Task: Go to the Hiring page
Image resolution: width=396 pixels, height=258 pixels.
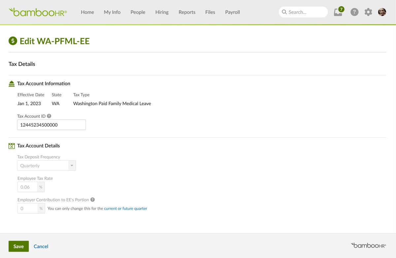Action: click(162, 12)
